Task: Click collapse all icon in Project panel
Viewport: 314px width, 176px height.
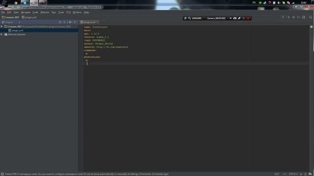Action: click(64, 22)
